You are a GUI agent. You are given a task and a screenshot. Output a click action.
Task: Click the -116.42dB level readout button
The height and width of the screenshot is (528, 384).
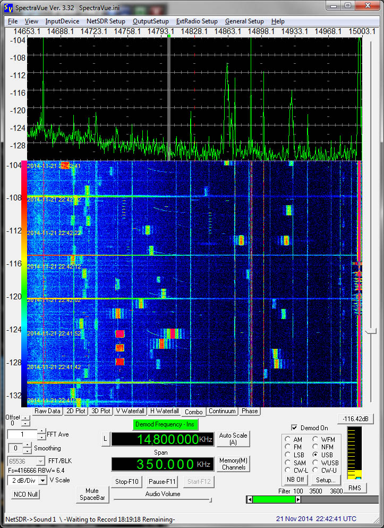(355, 419)
